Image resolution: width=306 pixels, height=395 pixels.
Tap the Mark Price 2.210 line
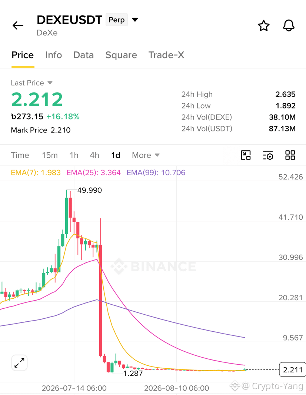pyautogui.click(x=41, y=130)
